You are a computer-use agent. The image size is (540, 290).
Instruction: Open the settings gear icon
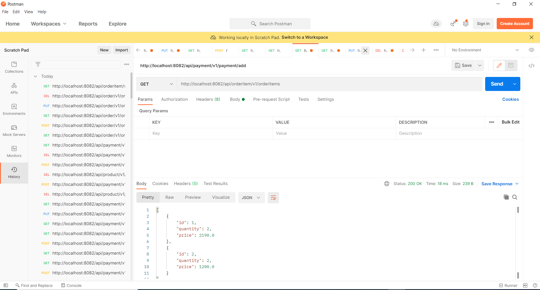click(x=466, y=24)
